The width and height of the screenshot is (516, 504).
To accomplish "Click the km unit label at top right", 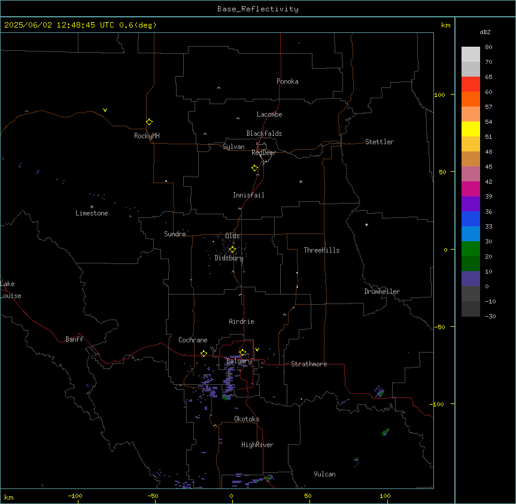I will point(445,25).
